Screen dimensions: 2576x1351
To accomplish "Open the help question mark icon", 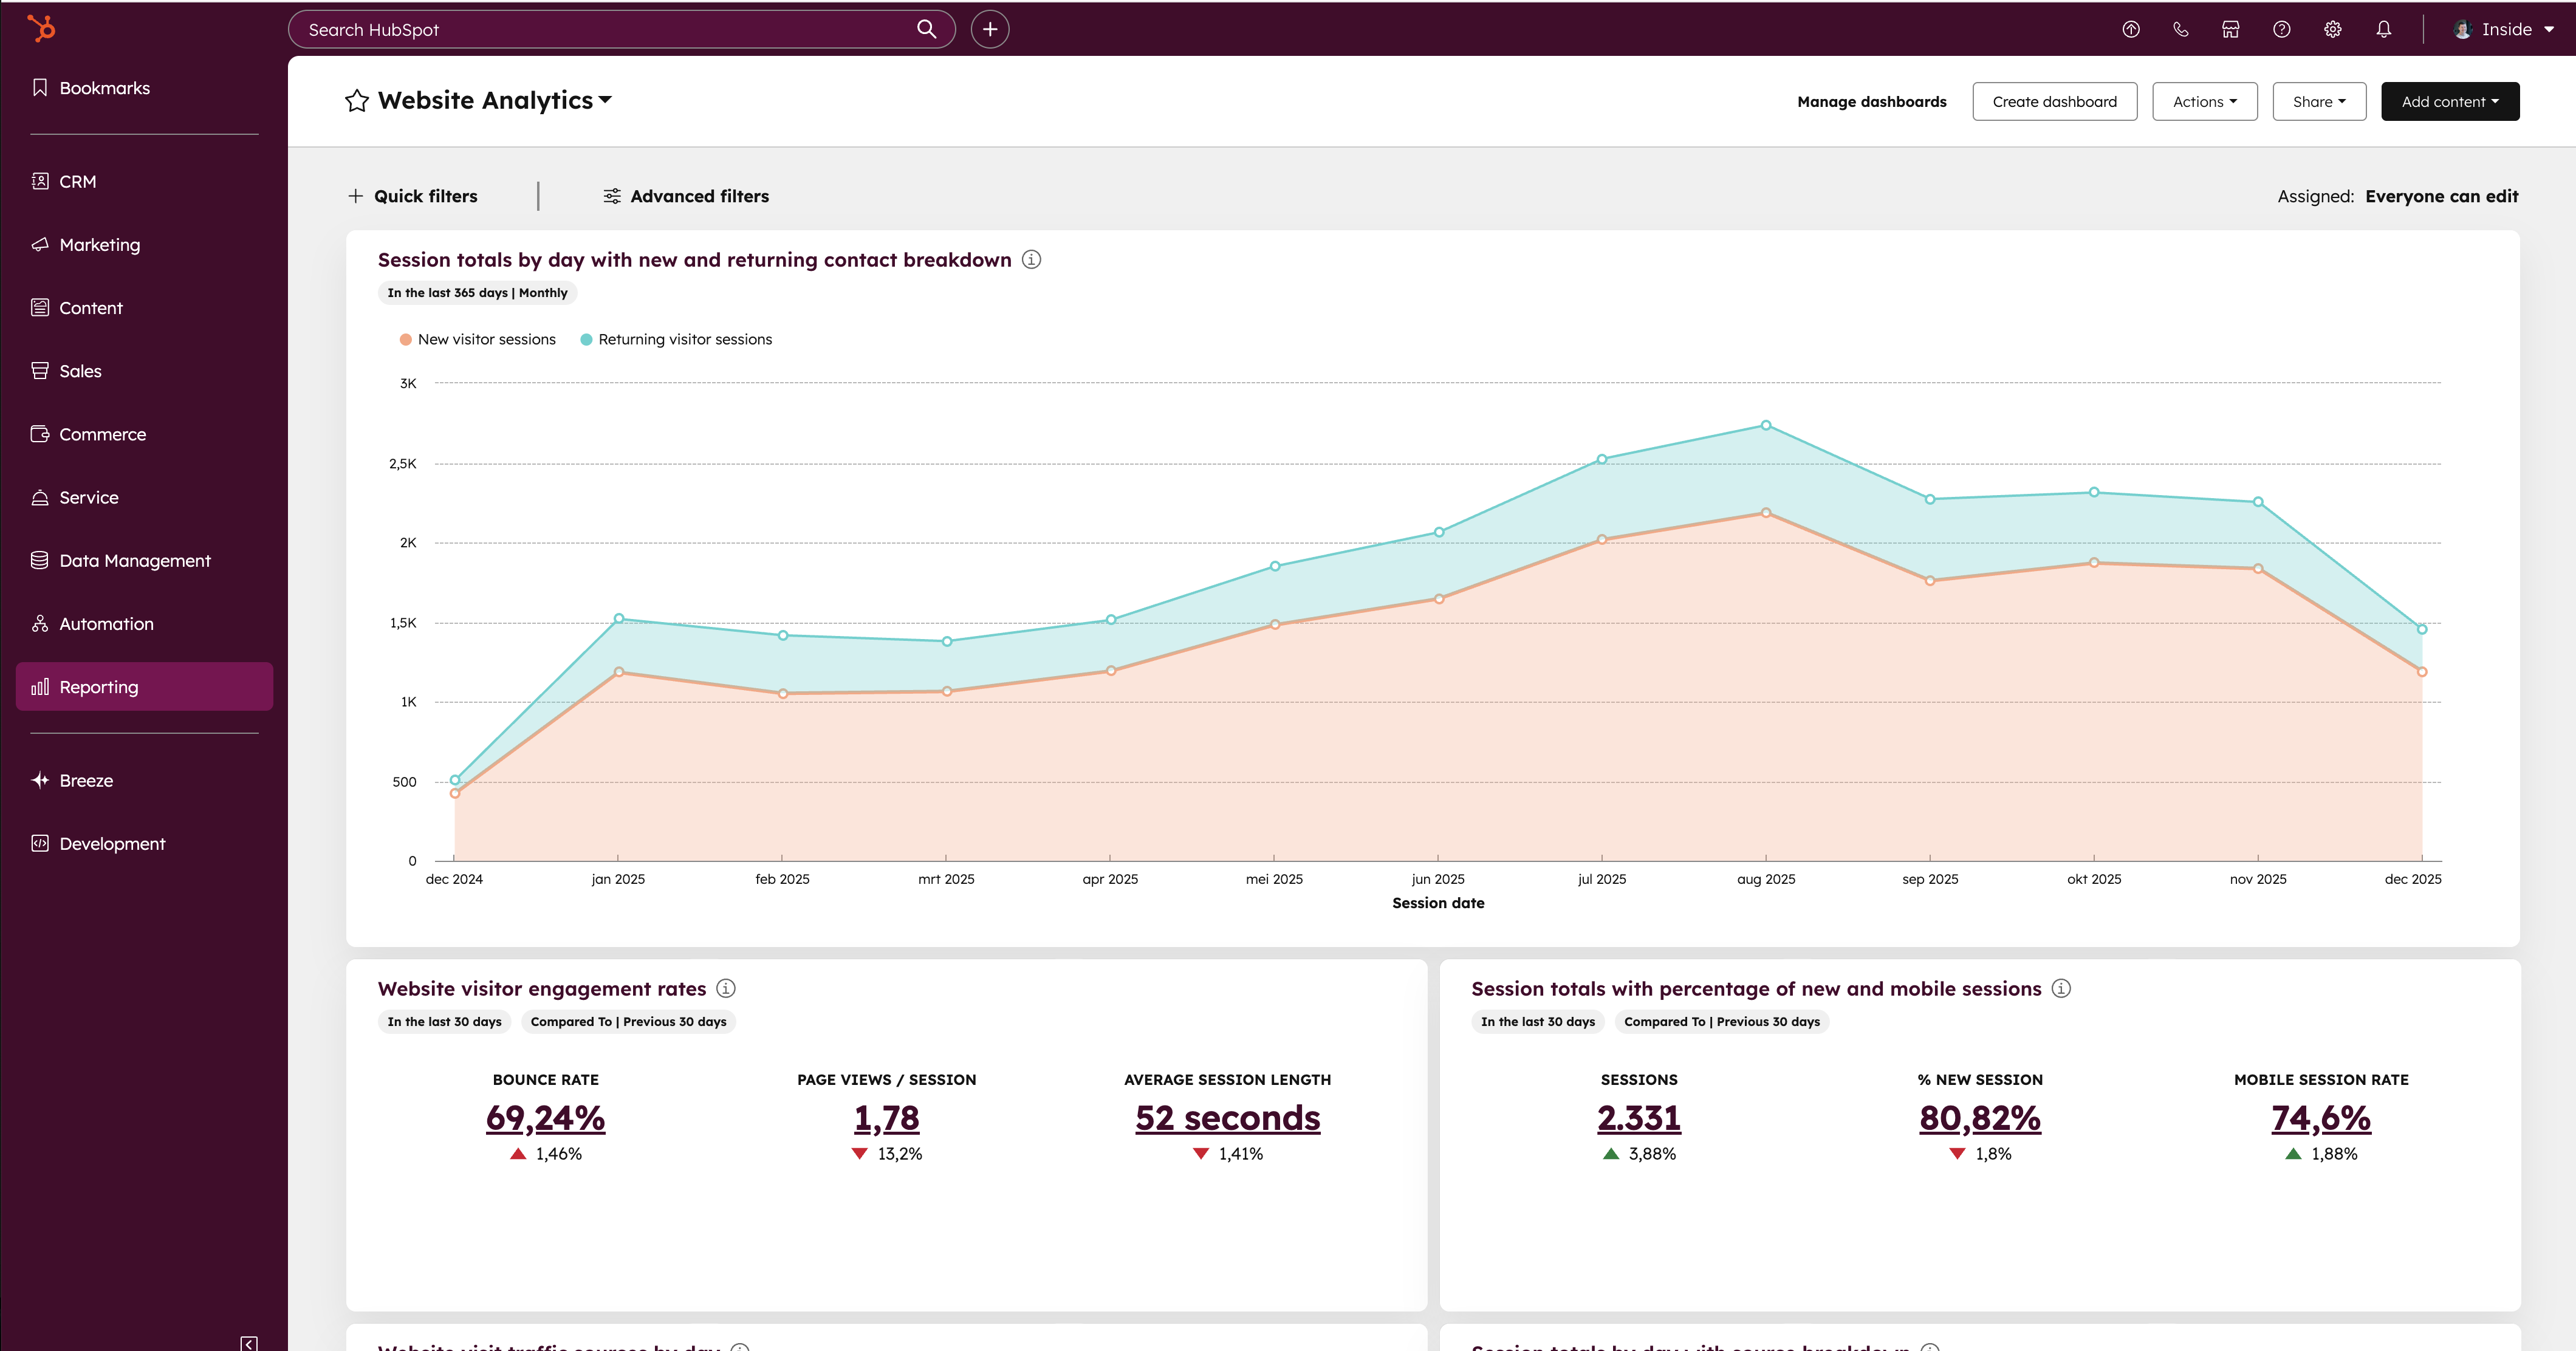I will click(x=2281, y=29).
